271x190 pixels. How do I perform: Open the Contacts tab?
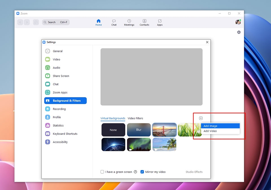pyautogui.click(x=144, y=23)
